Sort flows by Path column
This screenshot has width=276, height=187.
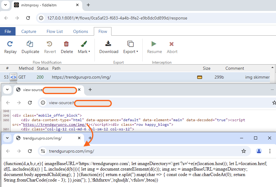[x=56, y=68]
